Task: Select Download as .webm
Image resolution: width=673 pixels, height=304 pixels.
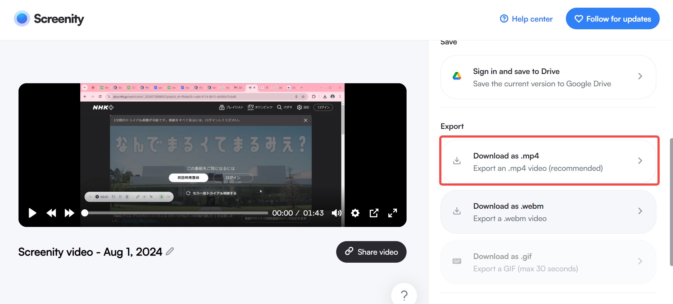Action: click(548, 212)
